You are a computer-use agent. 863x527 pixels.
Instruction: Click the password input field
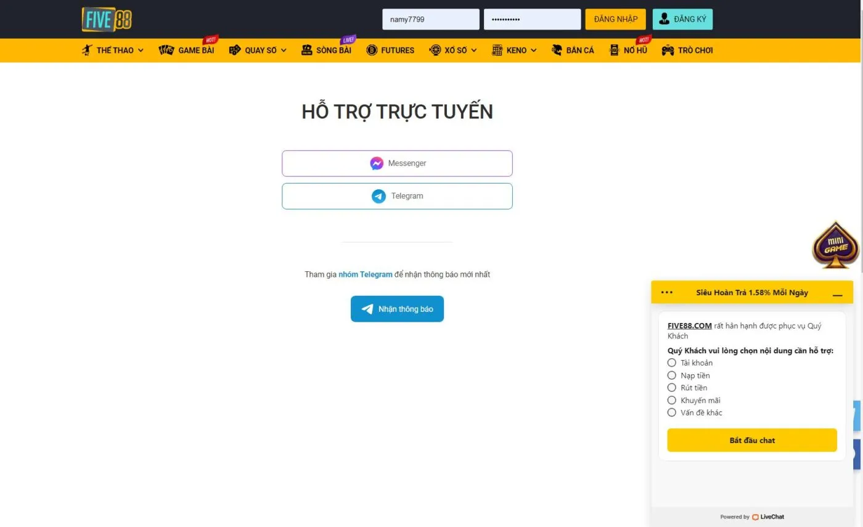[x=532, y=19]
